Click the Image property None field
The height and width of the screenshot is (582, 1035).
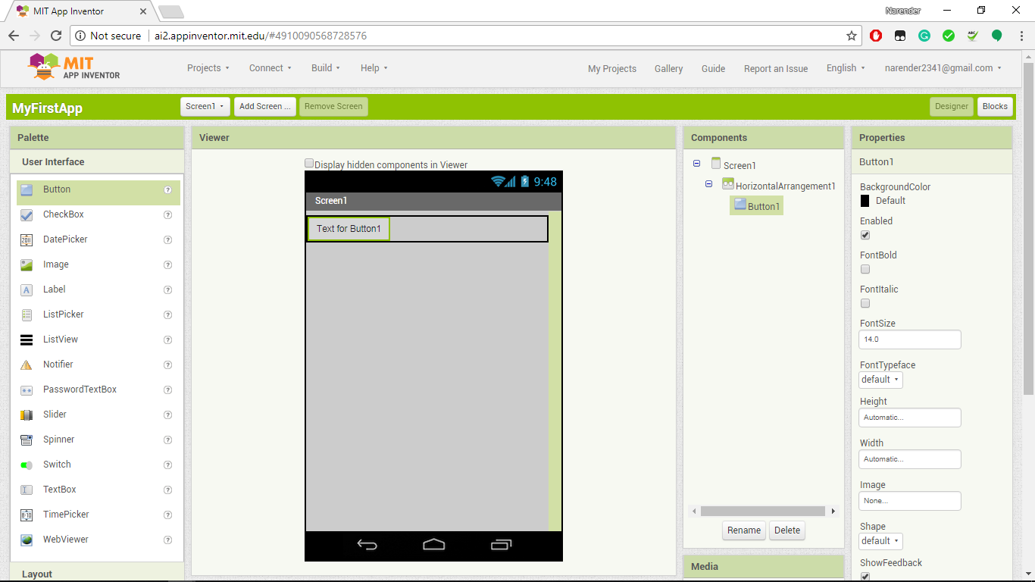[910, 501]
